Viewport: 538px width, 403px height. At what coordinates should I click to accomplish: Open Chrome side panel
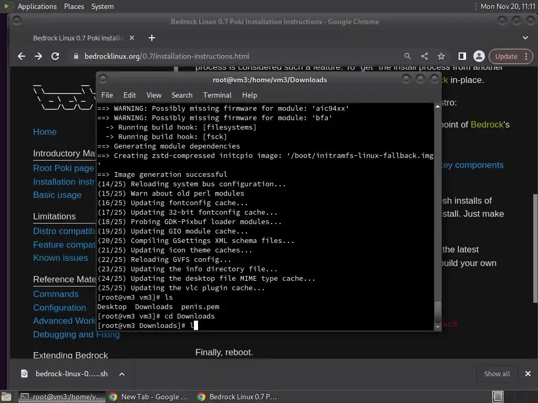(x=462, y=56)
